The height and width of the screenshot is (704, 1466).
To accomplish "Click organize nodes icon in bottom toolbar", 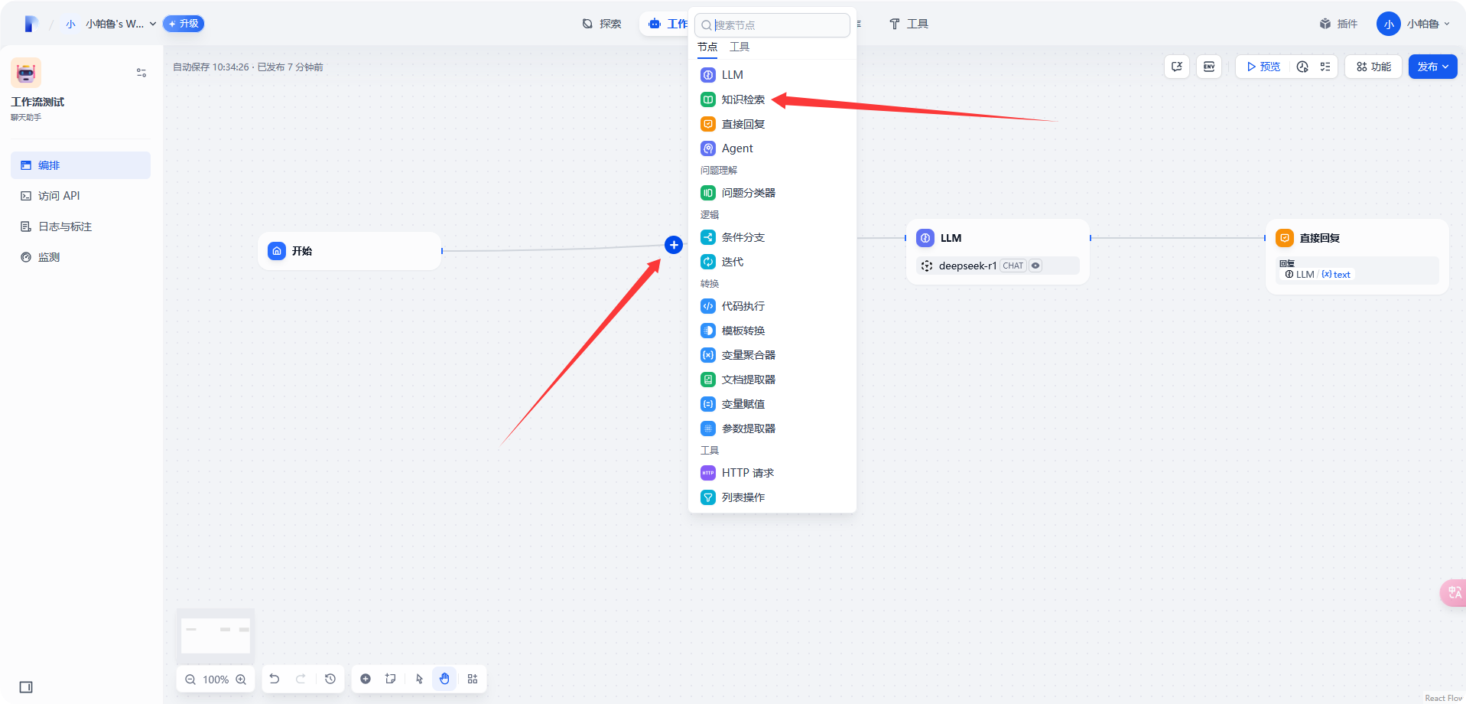I will tap(473, 679).
